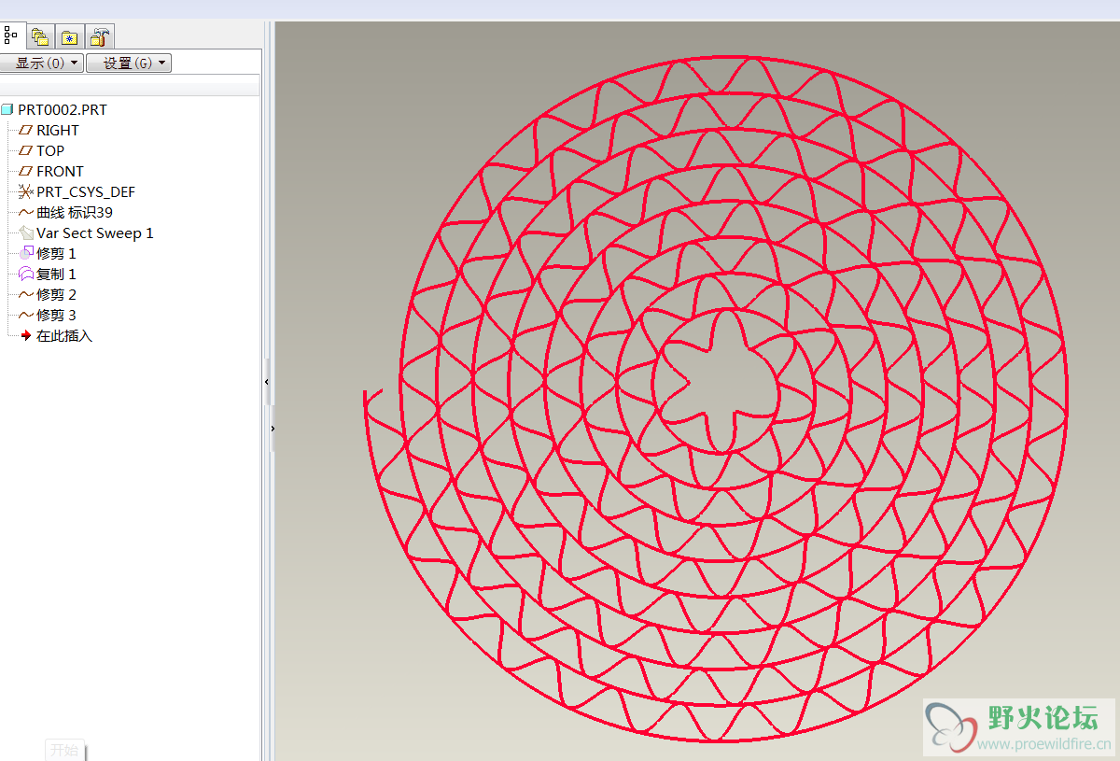
Task: Open the Model Tree navigator tab
Action: (11, 36)
